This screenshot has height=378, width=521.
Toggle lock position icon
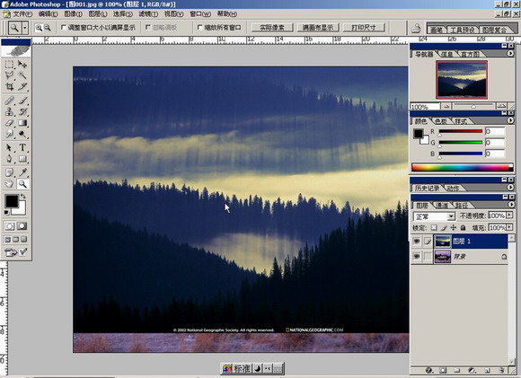coord(454,227)
